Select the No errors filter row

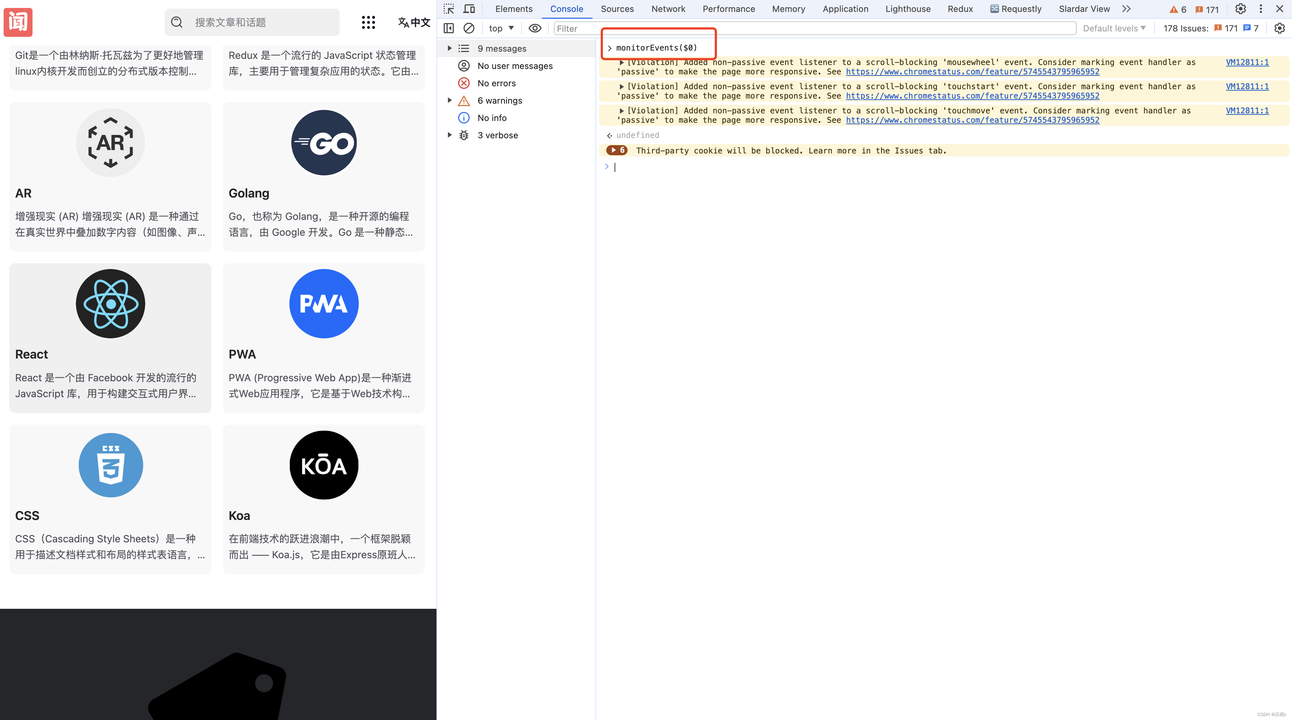pyautogui.click(x=517, y=83)
